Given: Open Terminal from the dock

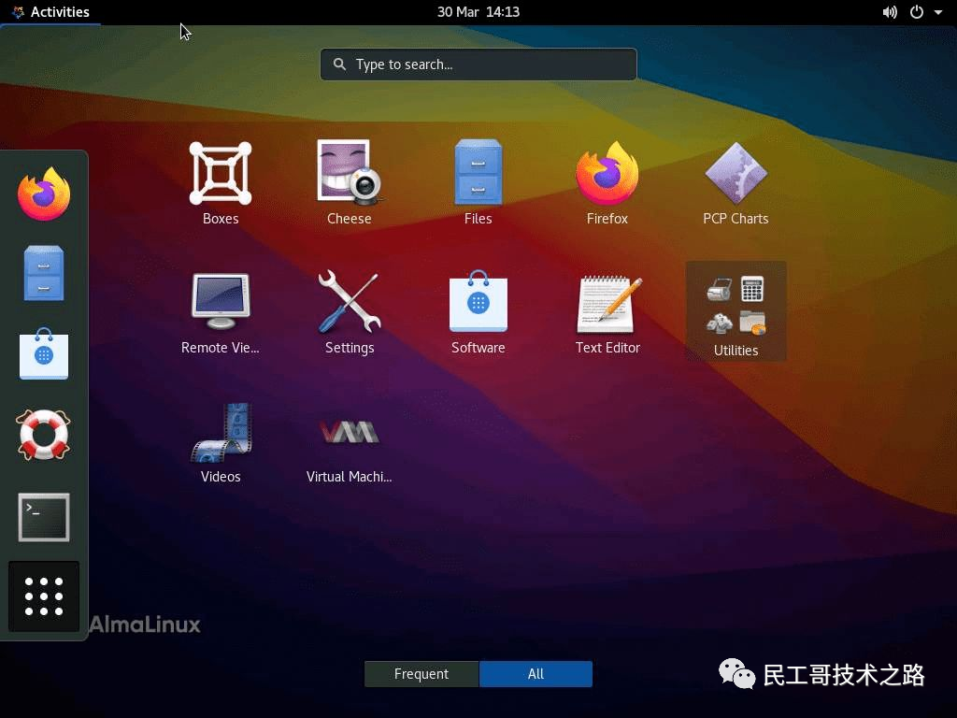Looking at the screenshot, I should coord(44,516).
